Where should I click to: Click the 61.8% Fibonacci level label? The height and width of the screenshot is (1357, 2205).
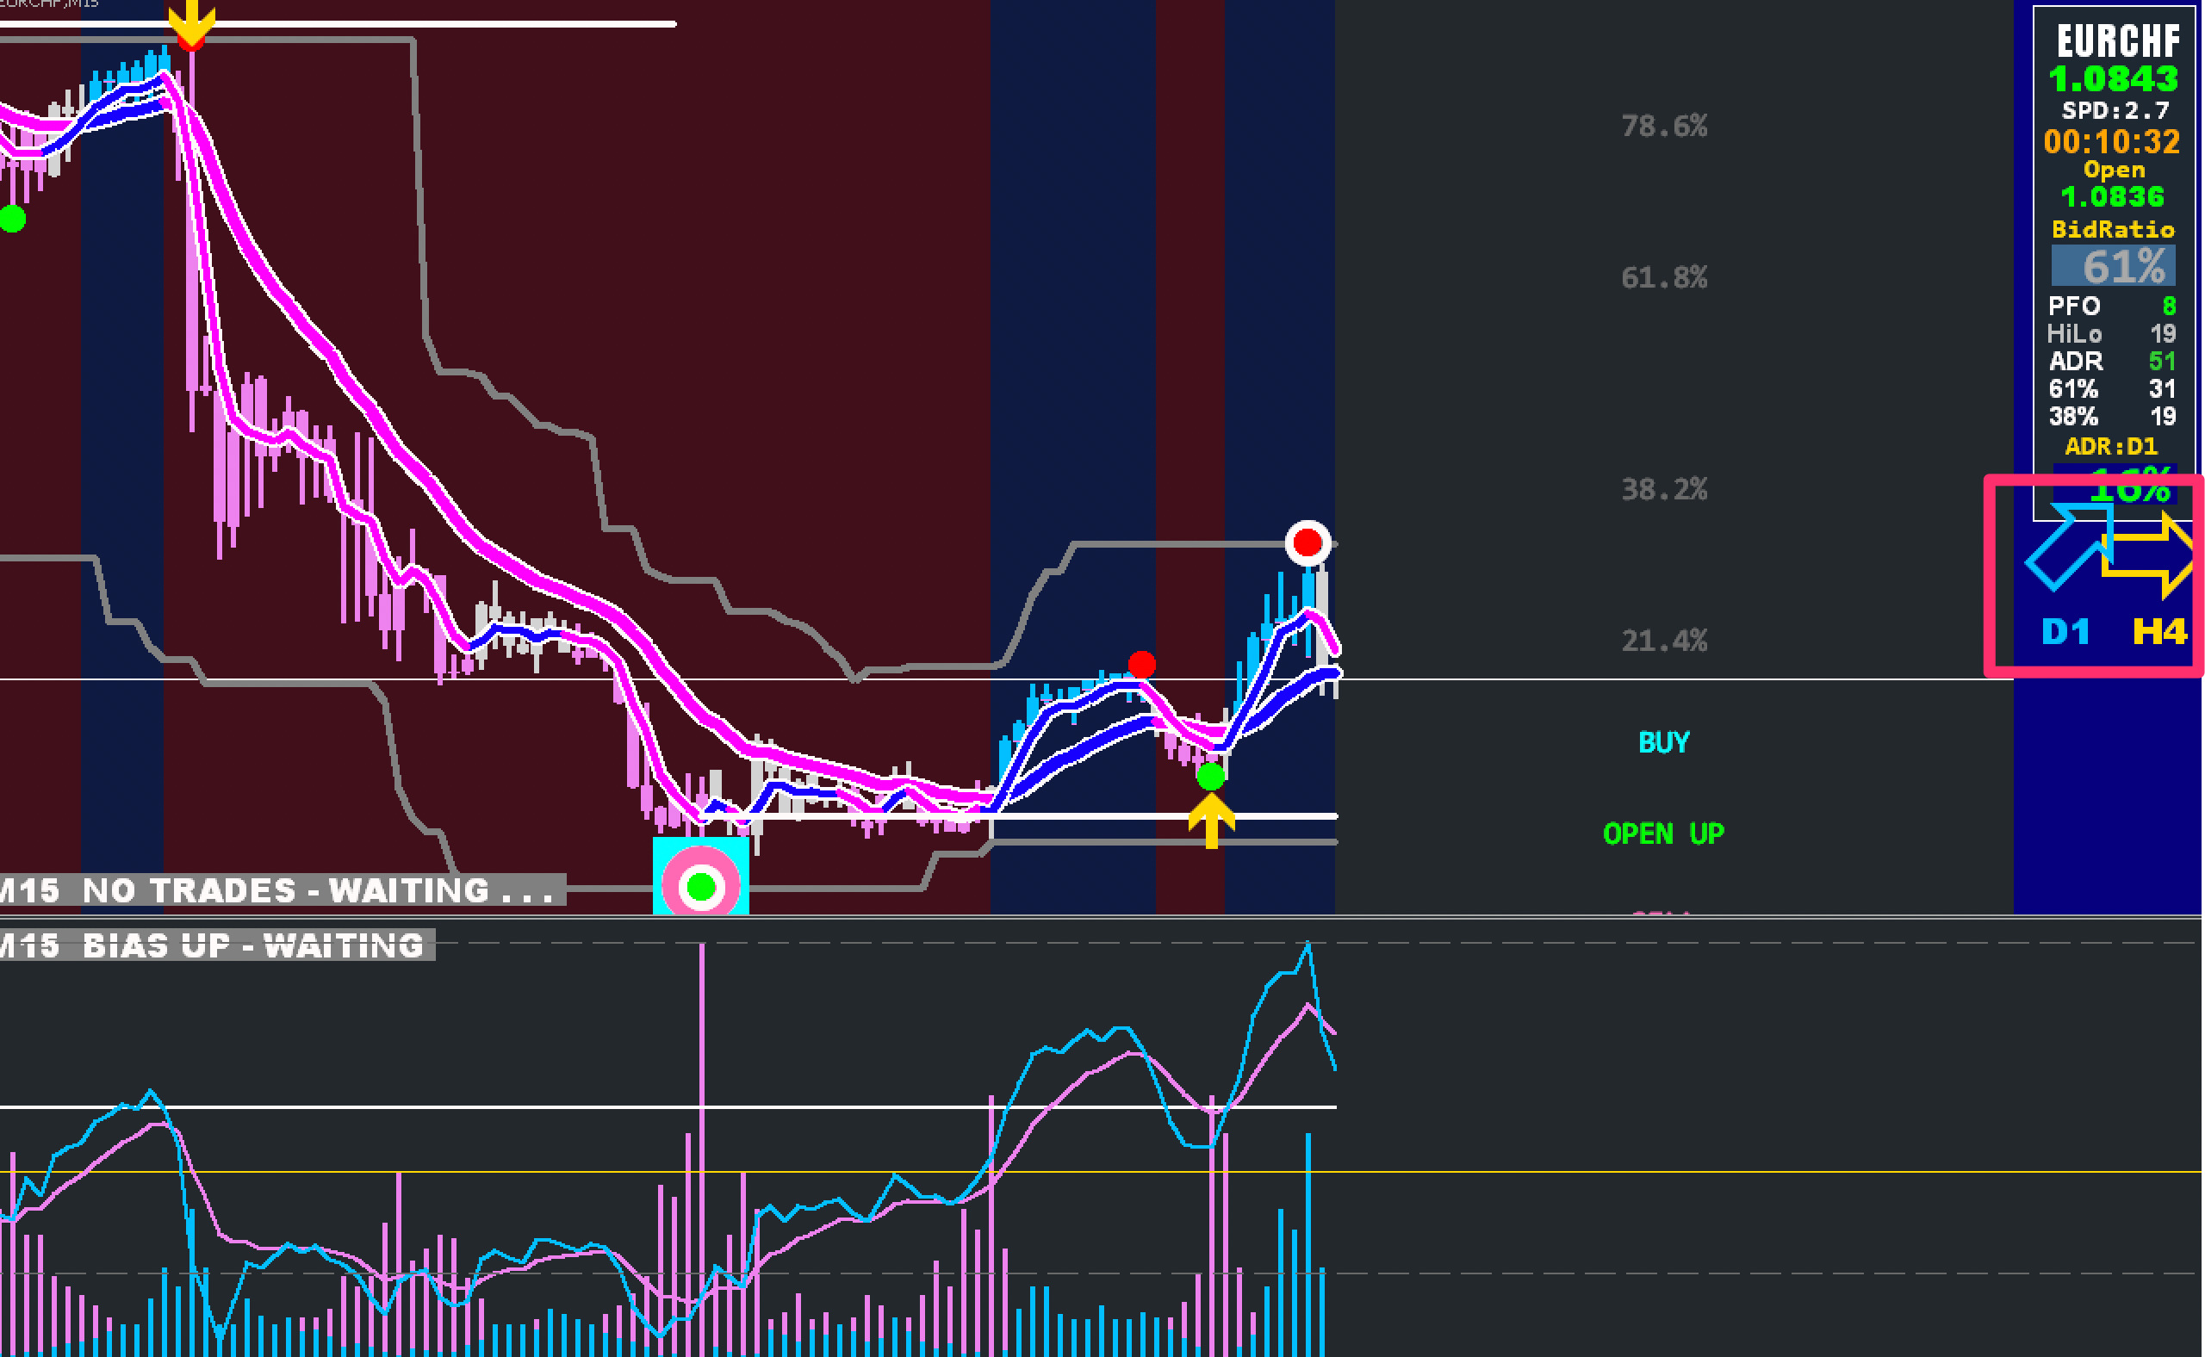coord(1663,277)
